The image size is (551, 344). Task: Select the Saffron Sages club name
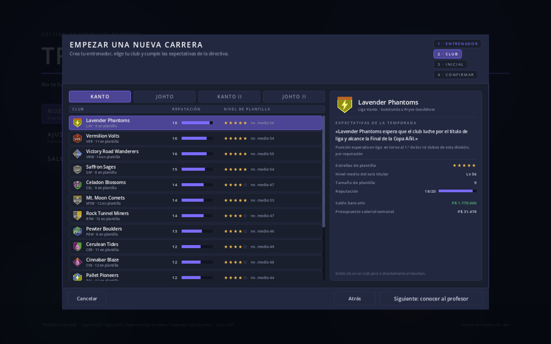[x=101, y=167]
